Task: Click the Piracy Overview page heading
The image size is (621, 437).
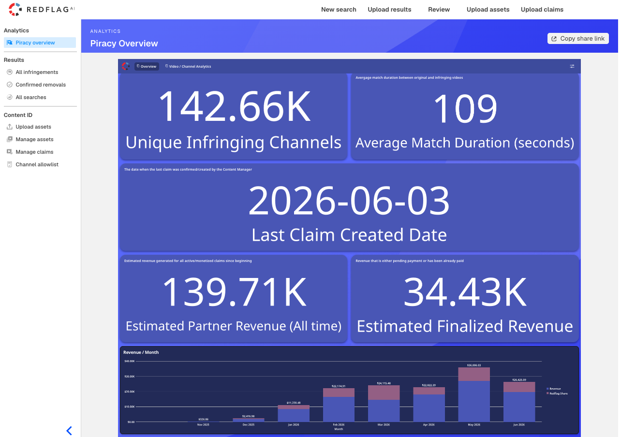Action: pos(124,44)
